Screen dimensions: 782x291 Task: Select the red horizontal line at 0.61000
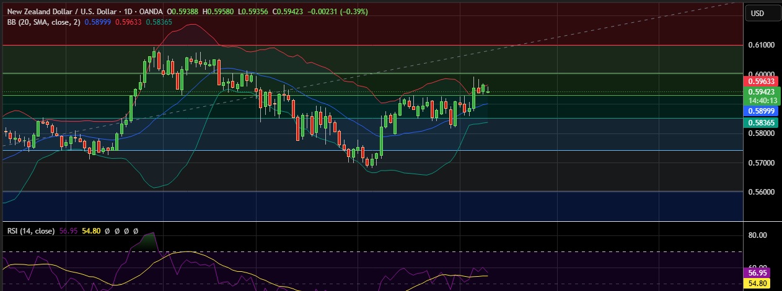(x=372, y=45)
